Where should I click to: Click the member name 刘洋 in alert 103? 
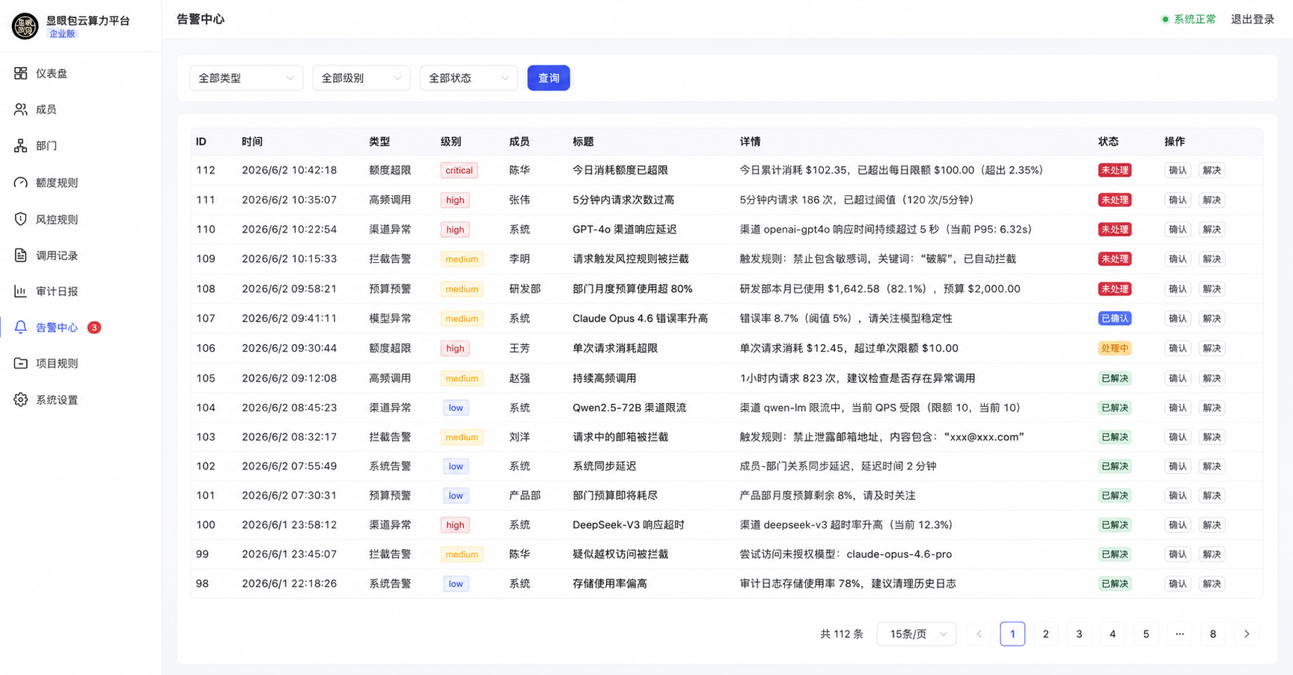tap(520, 437)
